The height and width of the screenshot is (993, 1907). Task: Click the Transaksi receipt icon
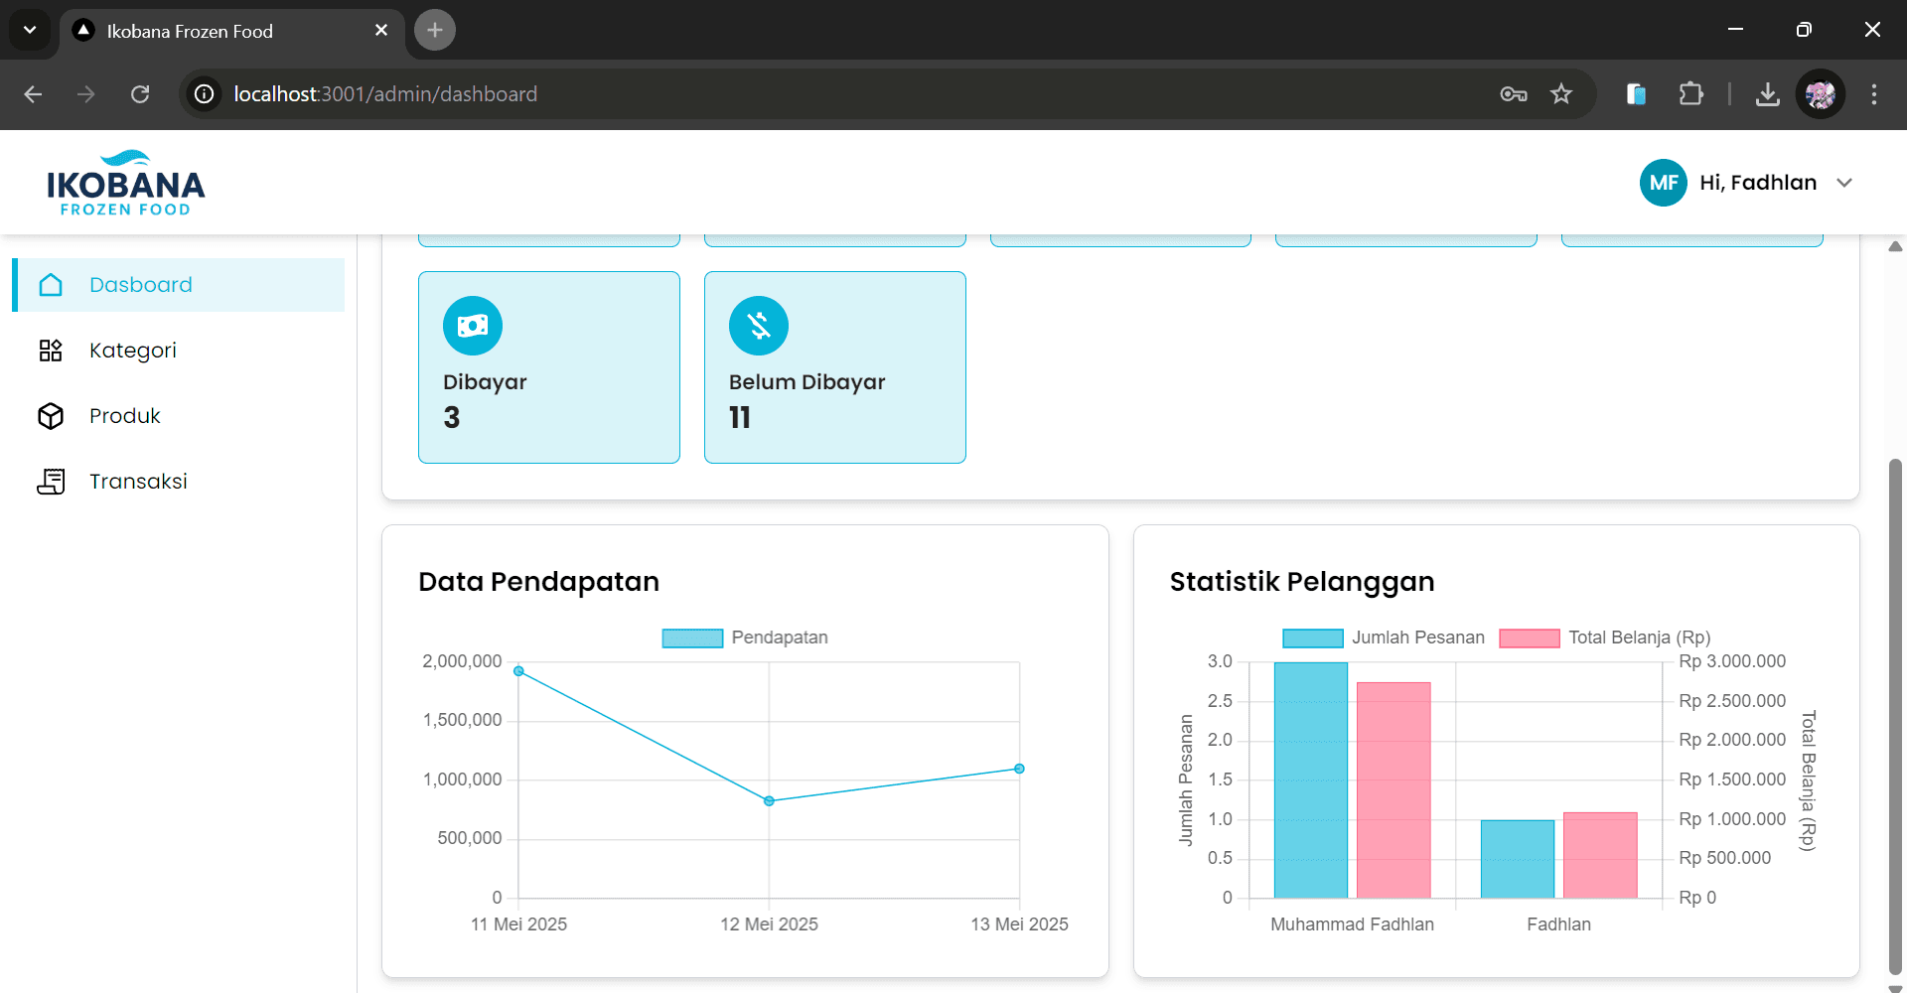[51, 482]
